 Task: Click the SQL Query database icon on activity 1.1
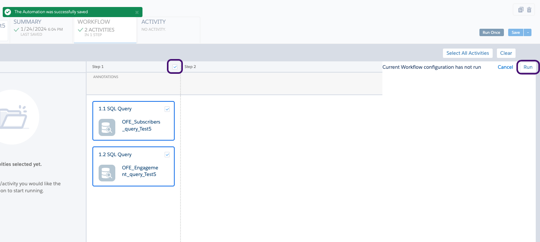tap(107, 127)
